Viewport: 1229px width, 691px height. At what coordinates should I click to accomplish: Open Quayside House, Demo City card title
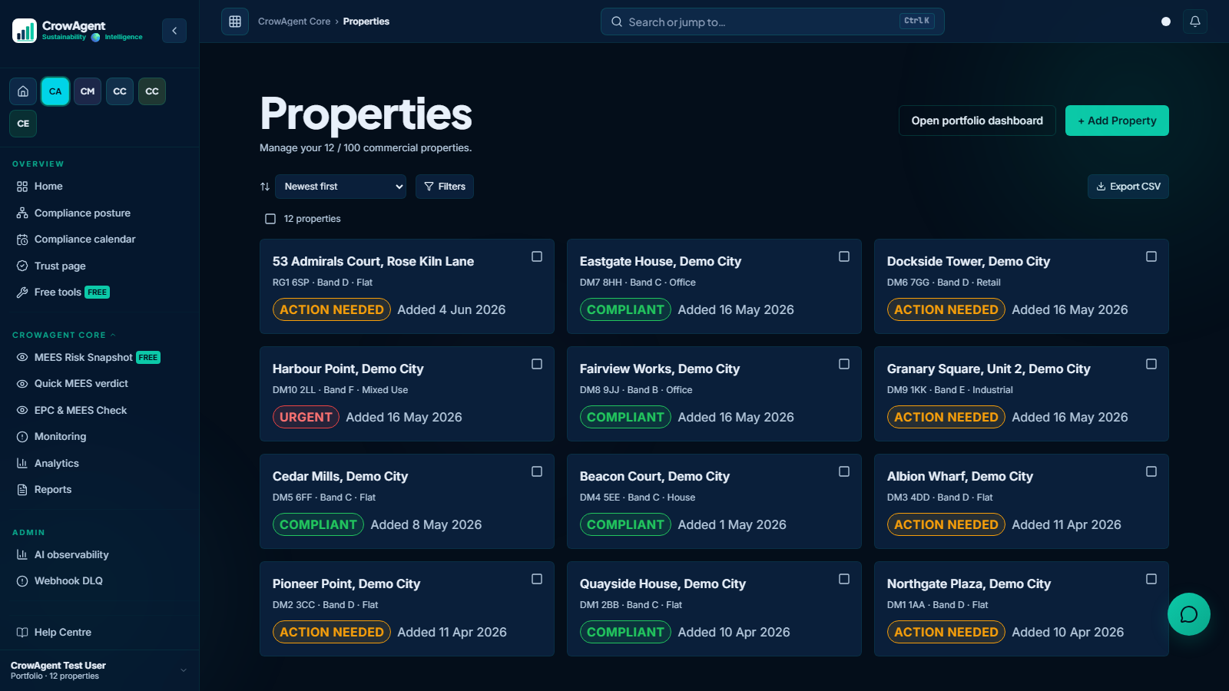click(x=663, y=584)
